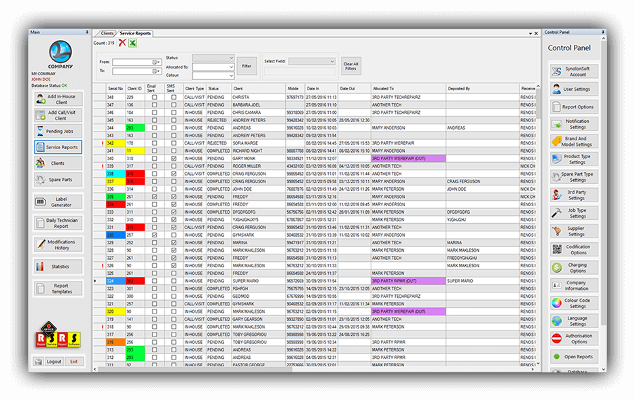635x401 pixels.
Task: Check the Email Sent box for GARY MONK
Action: [x=153, y=159]
